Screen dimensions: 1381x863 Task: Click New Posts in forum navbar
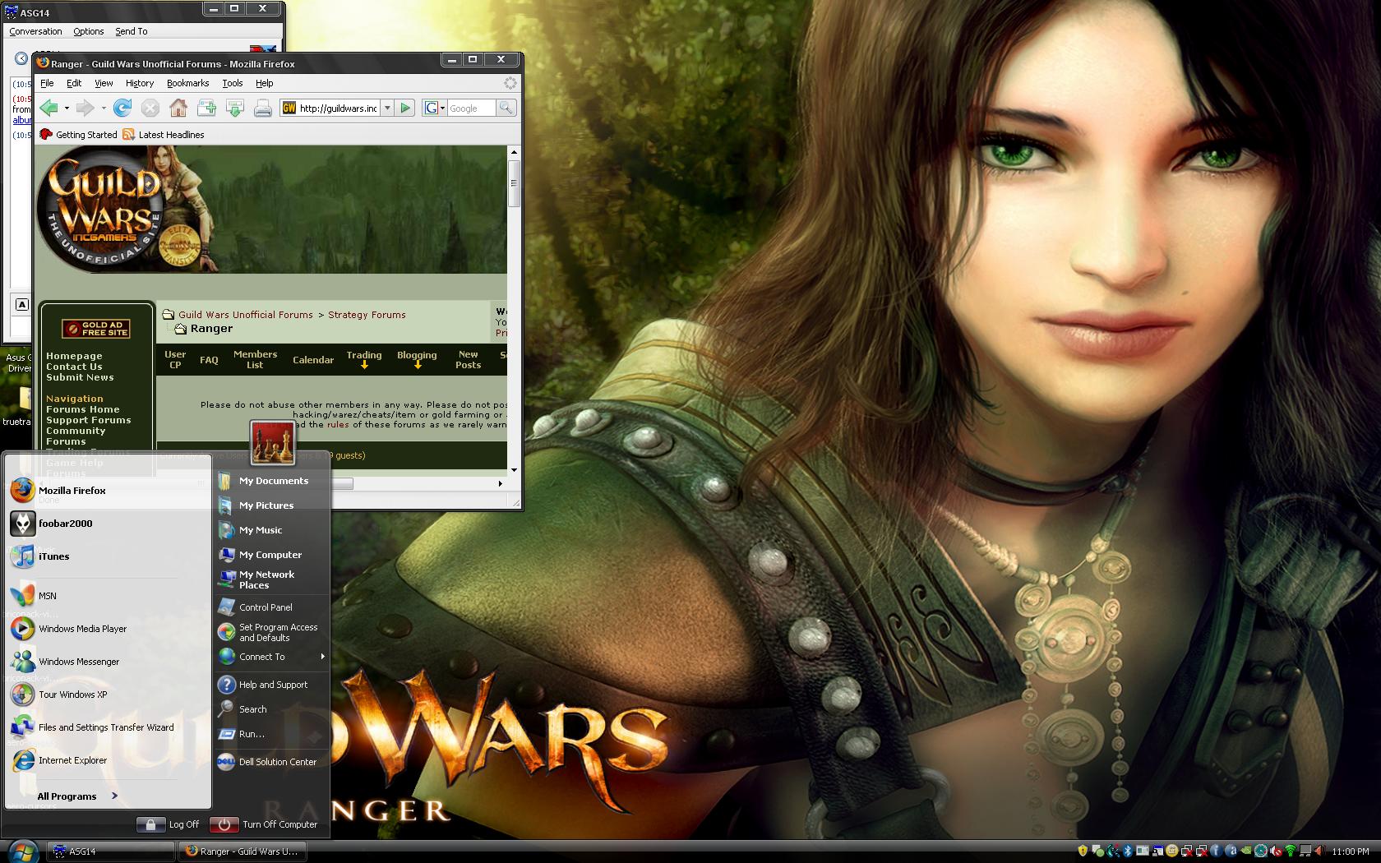click(469, 359)
